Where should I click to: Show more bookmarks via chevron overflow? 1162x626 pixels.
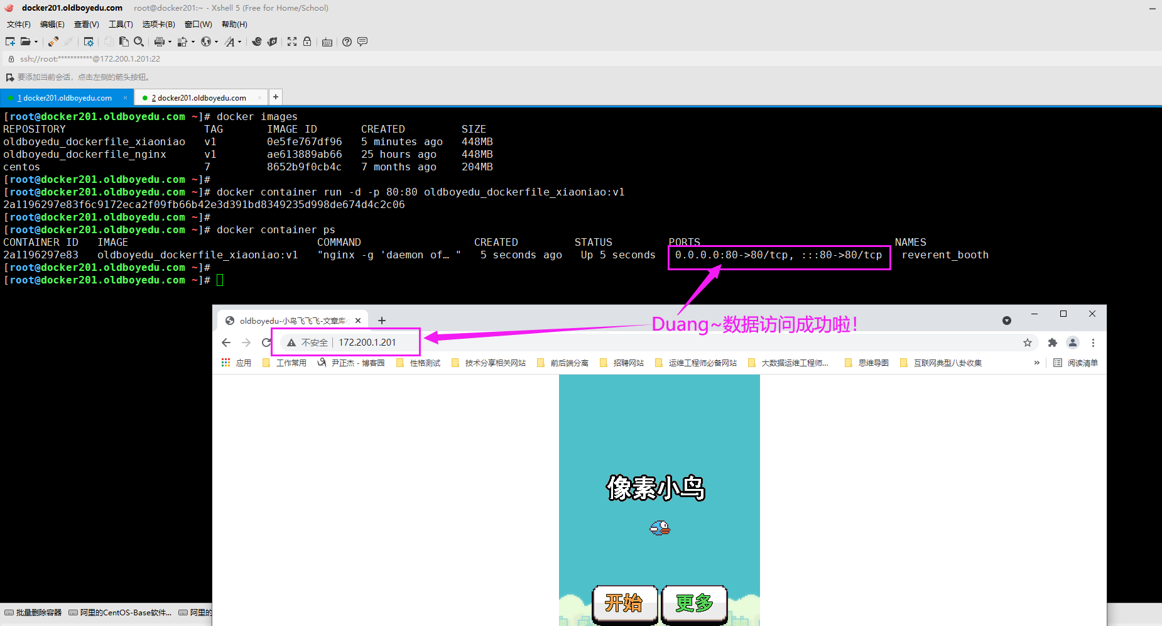[1036, 363]
